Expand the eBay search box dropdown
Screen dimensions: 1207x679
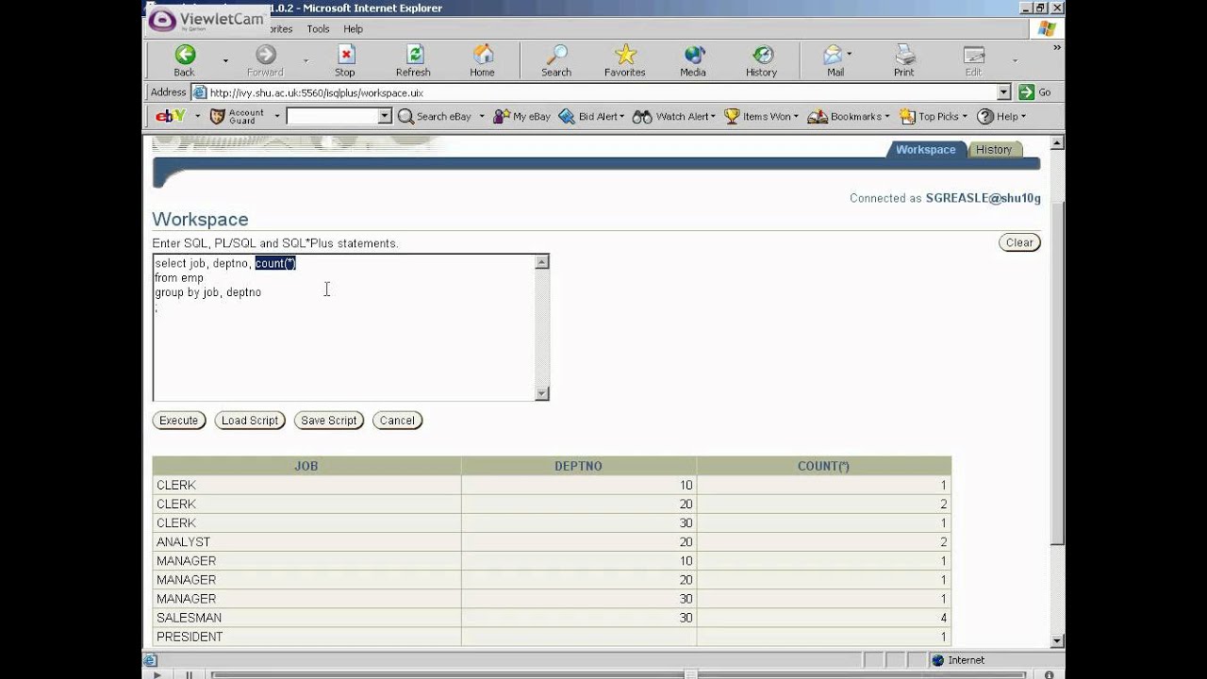(x=385, y=116)
